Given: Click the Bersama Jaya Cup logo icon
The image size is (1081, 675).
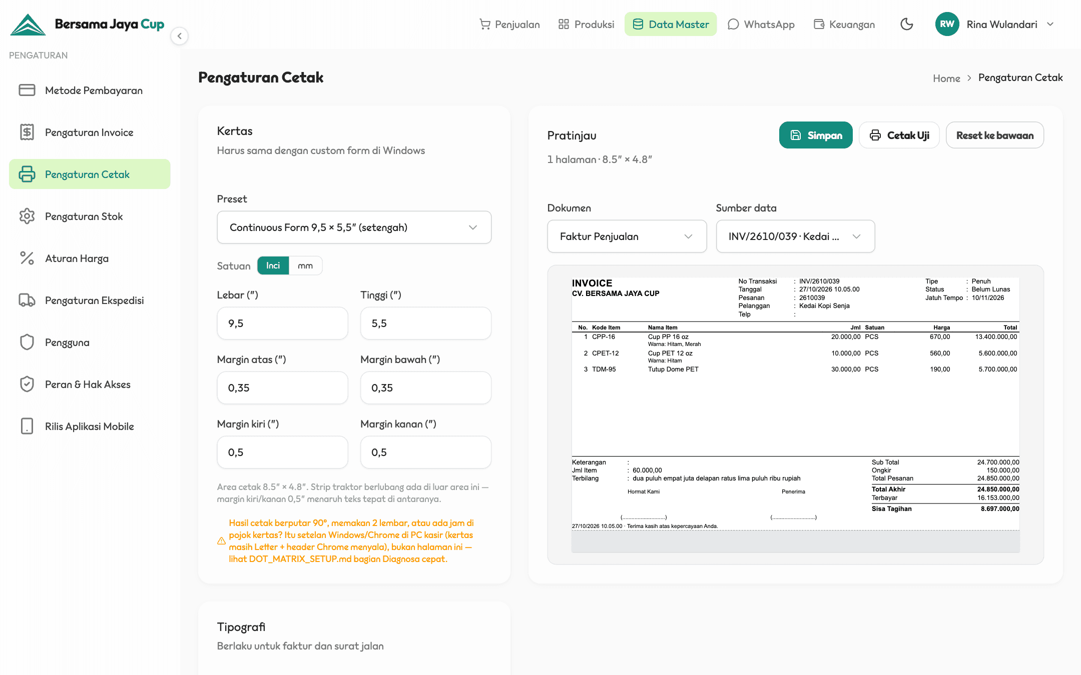Looking at the screenshot, I should [x=28, y=24].
